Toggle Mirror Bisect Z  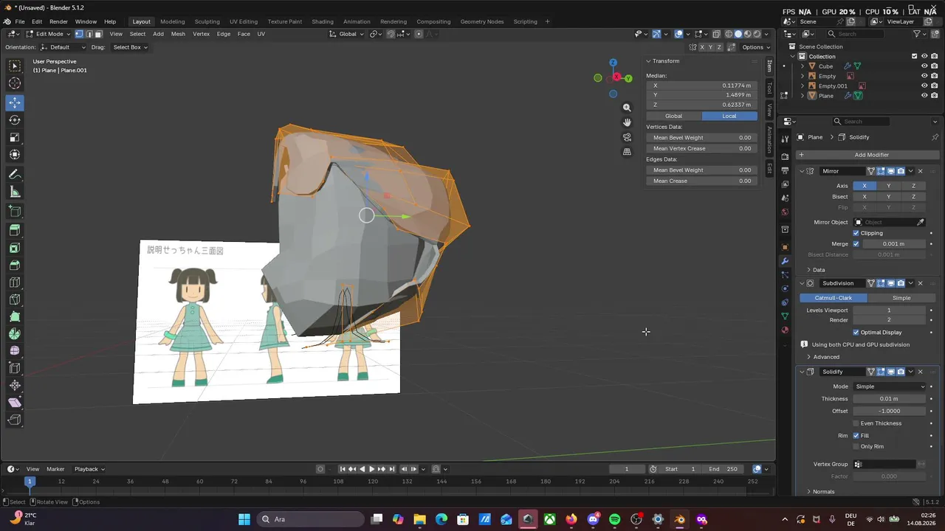click(913, 197)
